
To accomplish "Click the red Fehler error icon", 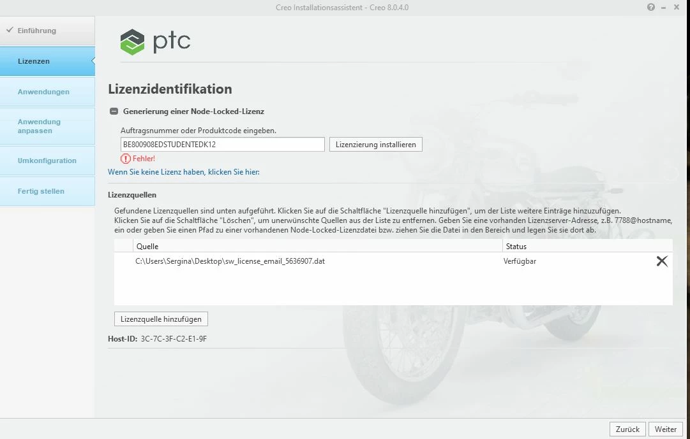I will (126, 159).
